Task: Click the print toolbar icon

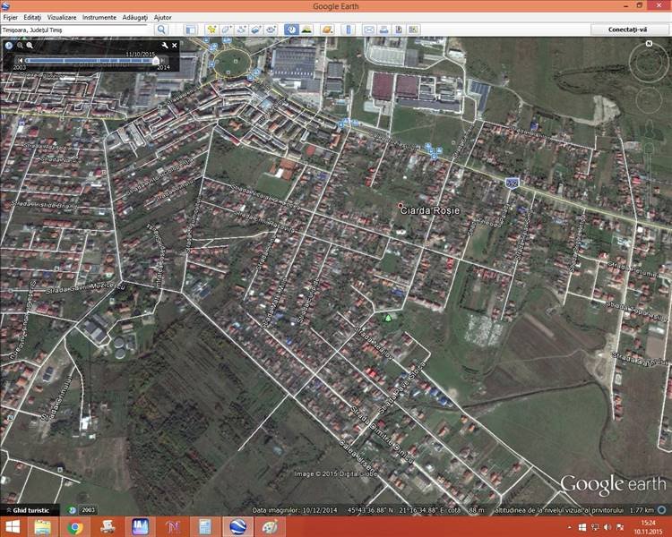Action: 383,30
